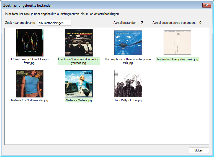The width and height of the screenshot is (214, 157).
Task: Click filename 'Melanie C - Northern star.jpg'
Action: 29,100
